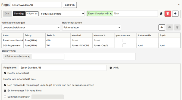This screenshot has width=182, height=100.
Task: Click the Lägg till button
Action: [x=70, y=5]
